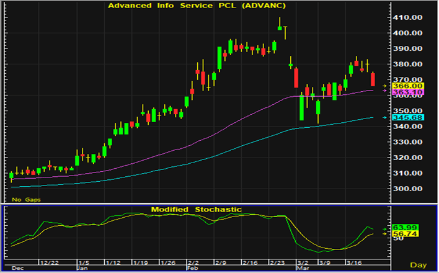Click the Modified Stochastic indicator title
439x273 pixels.
[x=196, y=210]
